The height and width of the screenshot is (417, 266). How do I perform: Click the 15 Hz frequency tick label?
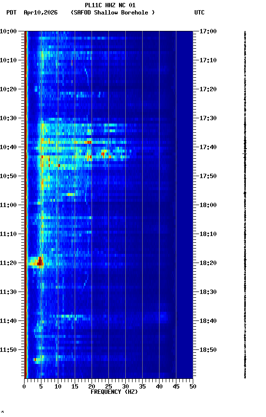tap(75, 387)
